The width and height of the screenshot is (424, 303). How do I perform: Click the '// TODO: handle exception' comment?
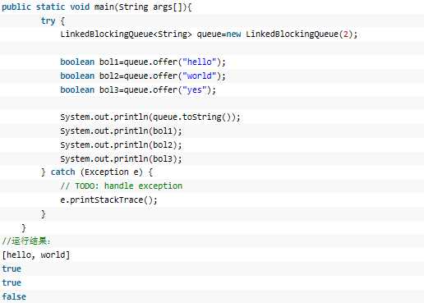122,186
